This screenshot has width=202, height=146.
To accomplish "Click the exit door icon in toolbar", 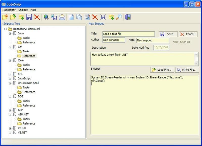I will (x=128, y=17).
